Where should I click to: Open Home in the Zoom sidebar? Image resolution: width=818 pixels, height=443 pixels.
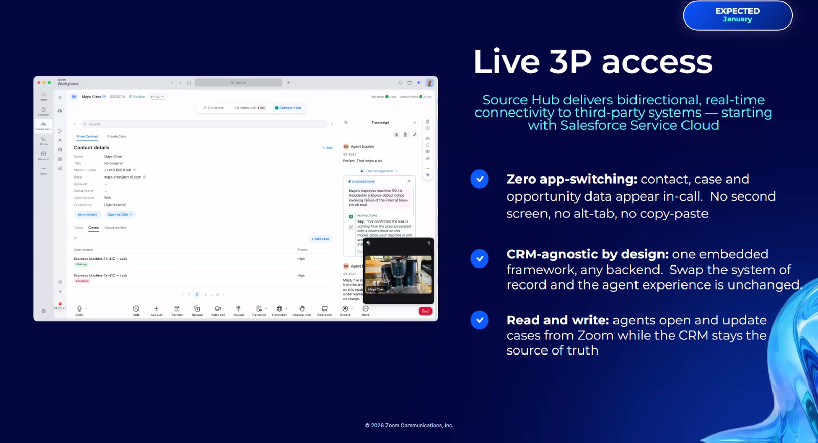(x=43, y=96)
